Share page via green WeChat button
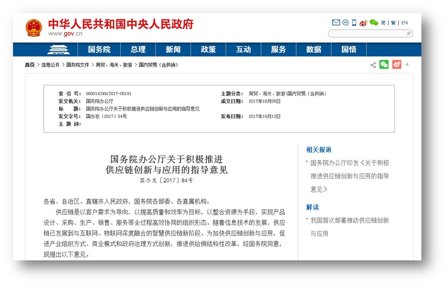Image resolution: width=447 pixels, height=286 pixels. [x=384, y=65]
